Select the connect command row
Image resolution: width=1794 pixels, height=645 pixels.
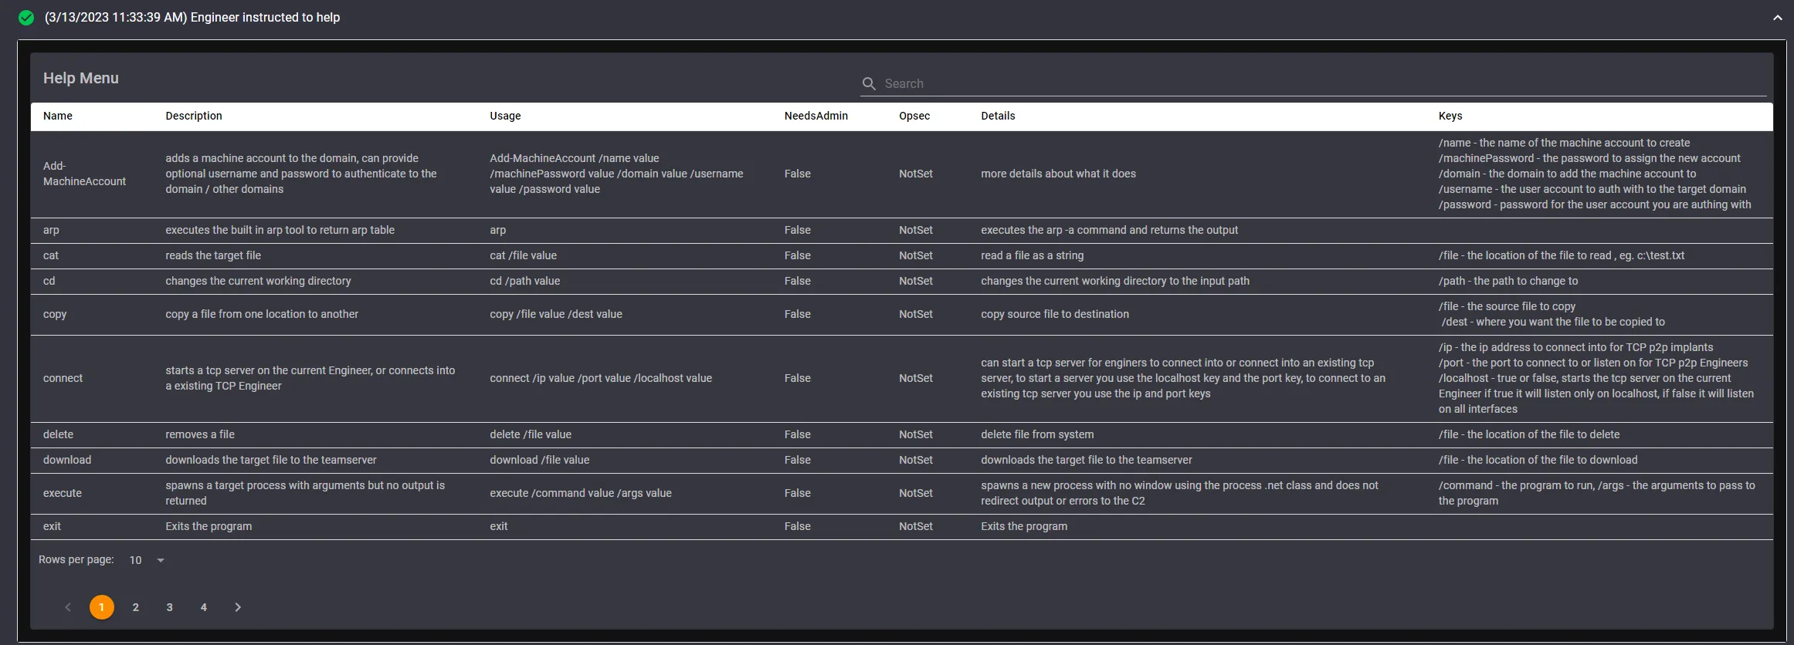point(63,378)
